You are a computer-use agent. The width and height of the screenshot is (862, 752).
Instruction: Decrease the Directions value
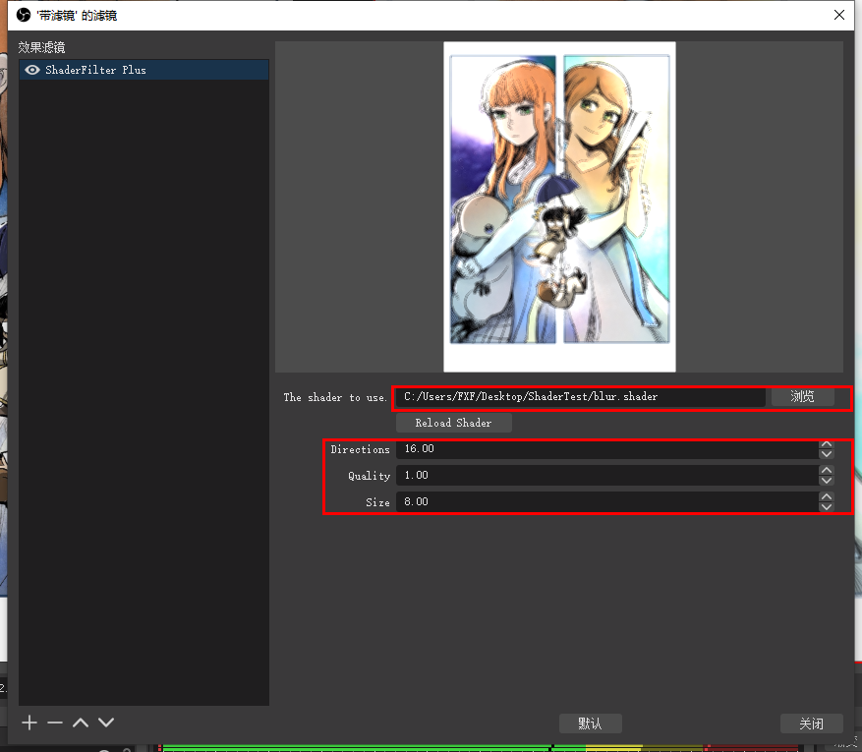pos(826,454)
